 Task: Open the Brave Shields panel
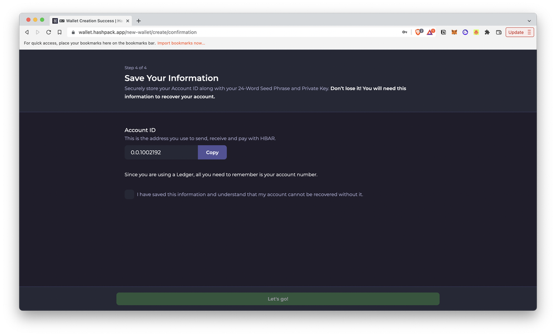tap(418, 32)
